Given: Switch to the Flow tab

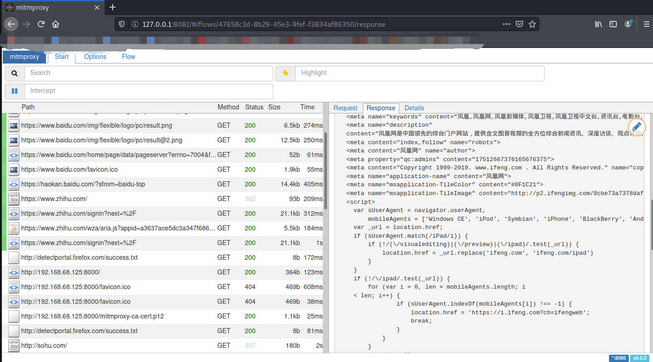Looking at the screenshot, I should [128, 57].
